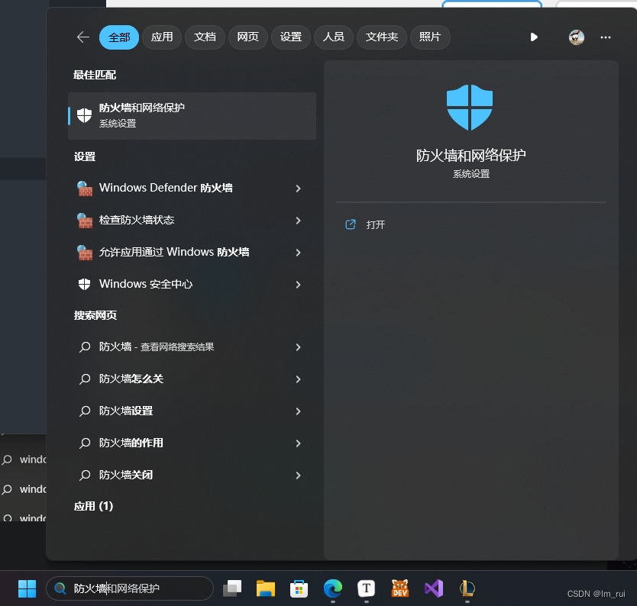Open 允许应用通过 Windows 防火墙 result
Viewport: 637px width, 606px height.
point(192,252)
